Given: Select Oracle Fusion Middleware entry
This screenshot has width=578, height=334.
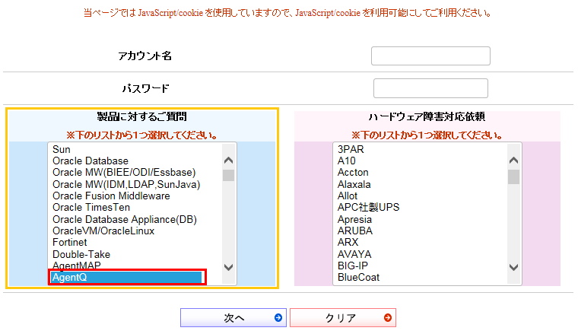Looking at the screenshot, I should (x=111, y=196).
